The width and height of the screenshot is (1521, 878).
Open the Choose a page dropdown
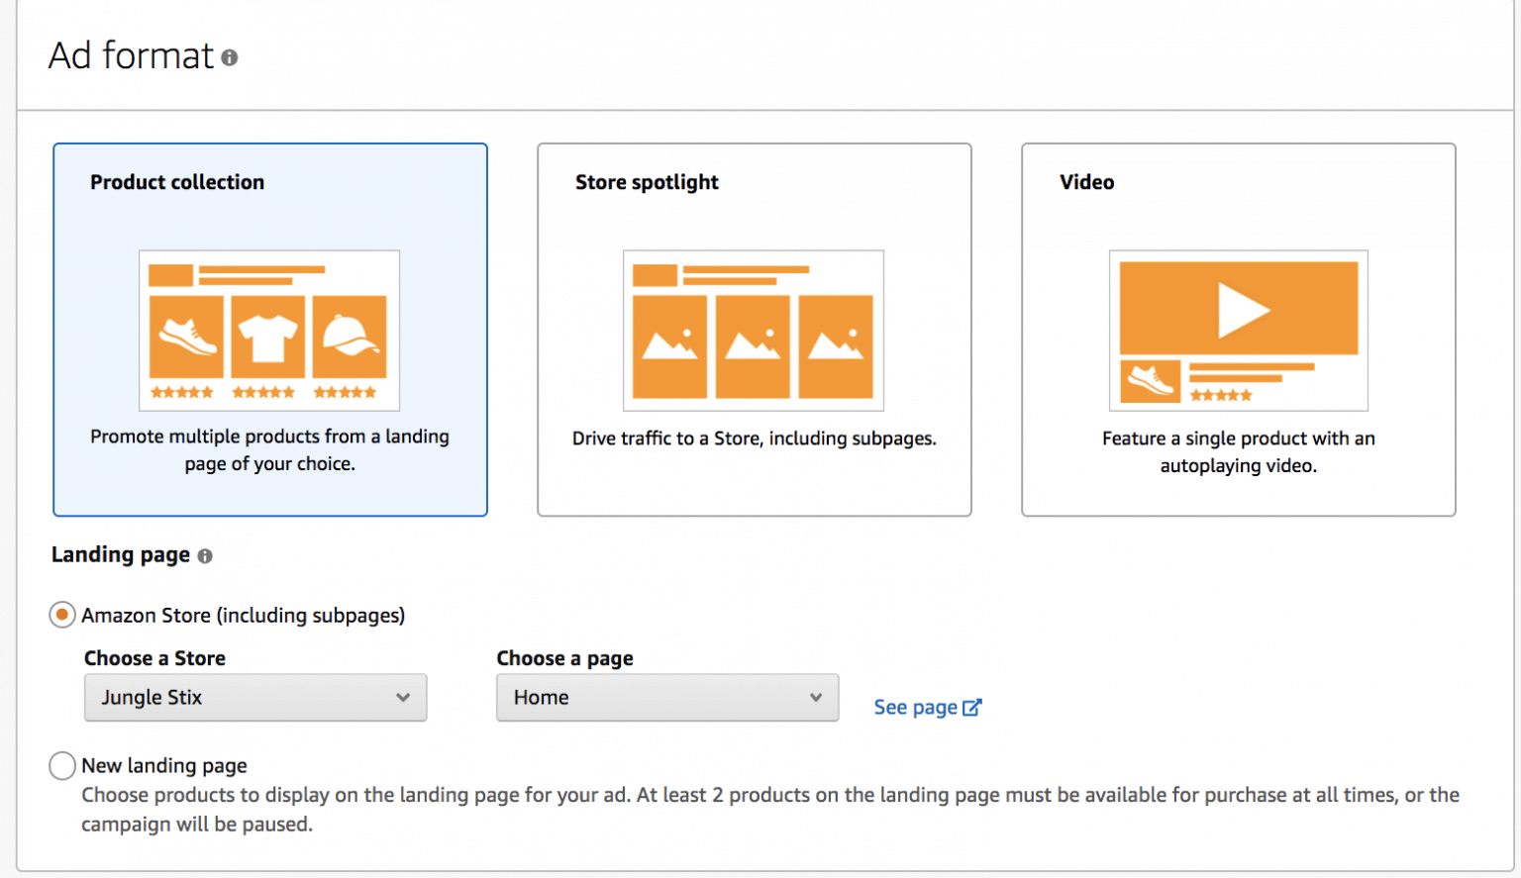[666, 698]
